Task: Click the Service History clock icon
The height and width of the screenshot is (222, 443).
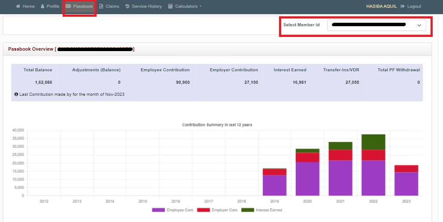Action: [x=127, y=6]
